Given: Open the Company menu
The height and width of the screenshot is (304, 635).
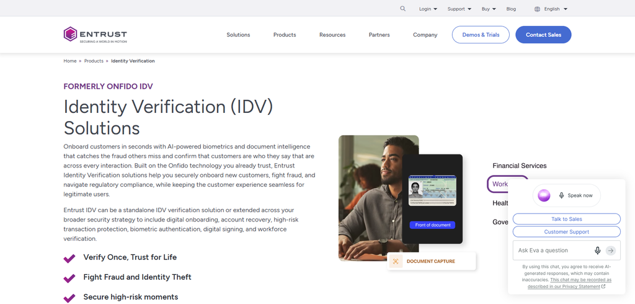Looking at the screenshot, I should pos(425,35).
